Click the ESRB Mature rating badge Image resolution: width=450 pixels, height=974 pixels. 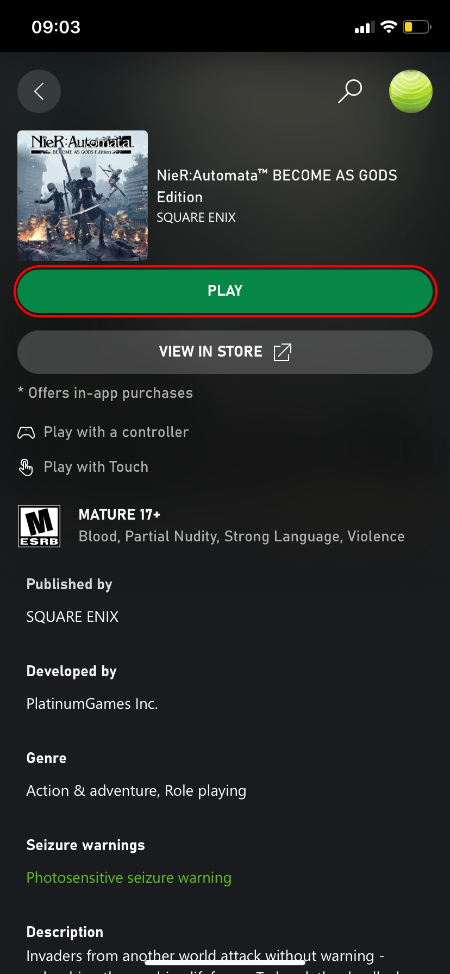(39, 526)
